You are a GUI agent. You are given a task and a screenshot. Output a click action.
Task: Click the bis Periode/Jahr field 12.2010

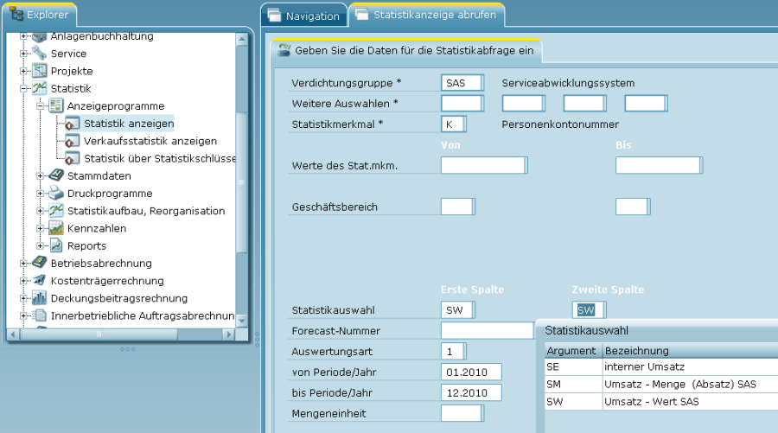pyautogui.click(x=471, y=392)
